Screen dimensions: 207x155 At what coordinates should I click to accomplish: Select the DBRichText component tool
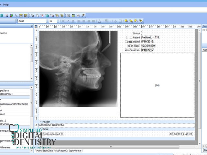(x=42, y=16)
